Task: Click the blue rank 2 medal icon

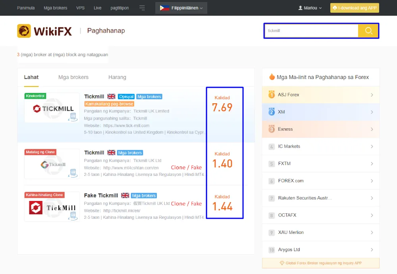Action: tap(272, 112)
